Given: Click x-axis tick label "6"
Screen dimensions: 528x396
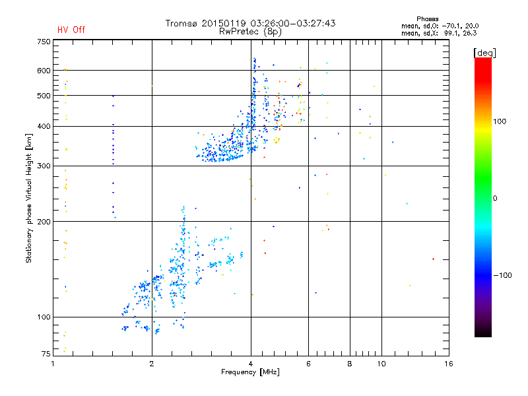Looking at the screenshot, I should (308, 364).
